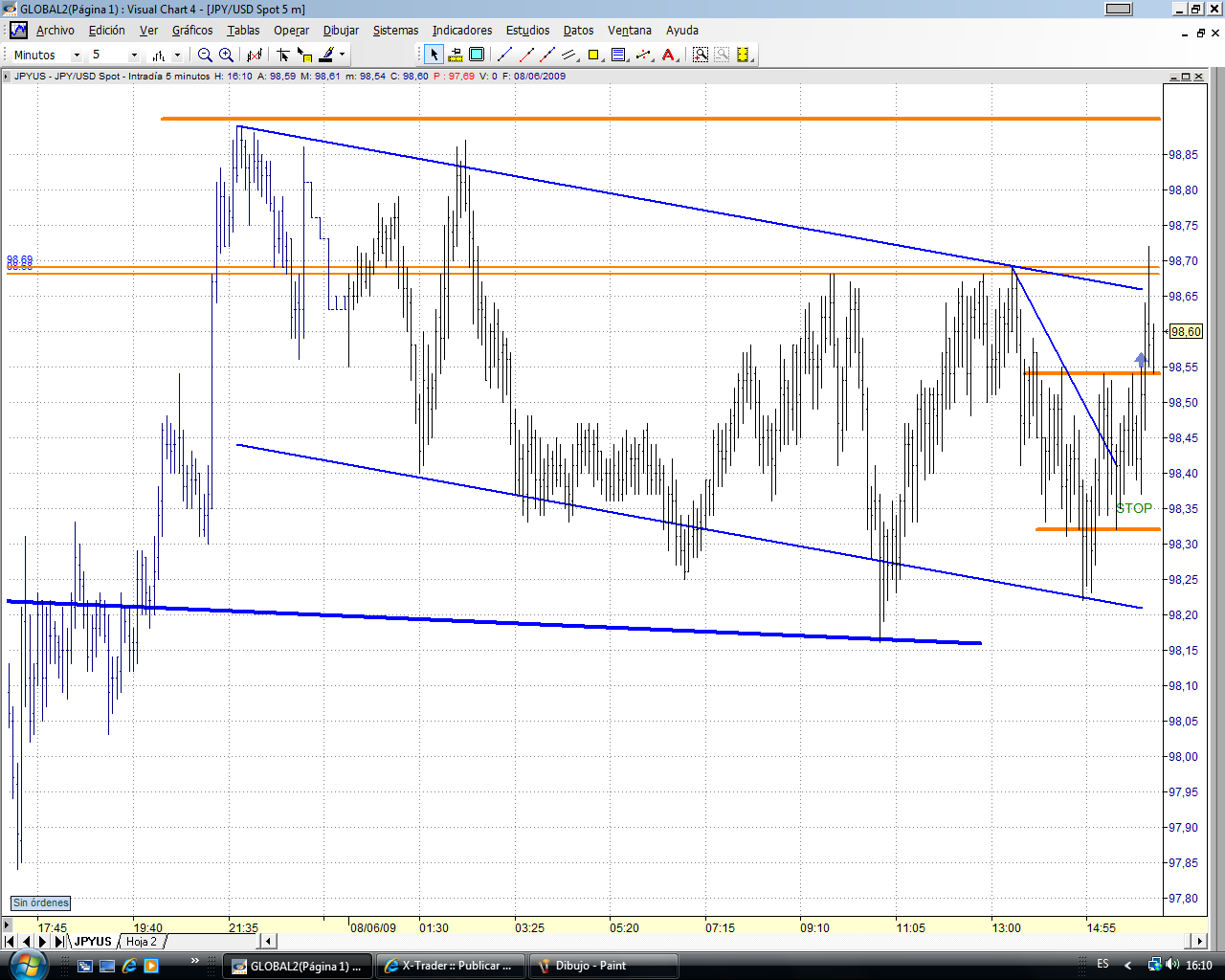Image resolution: width=1225 pixels, height=980 pixels.
Task: Open the Tablas menu
Action: pyautogui.click(x=243, y=31)
